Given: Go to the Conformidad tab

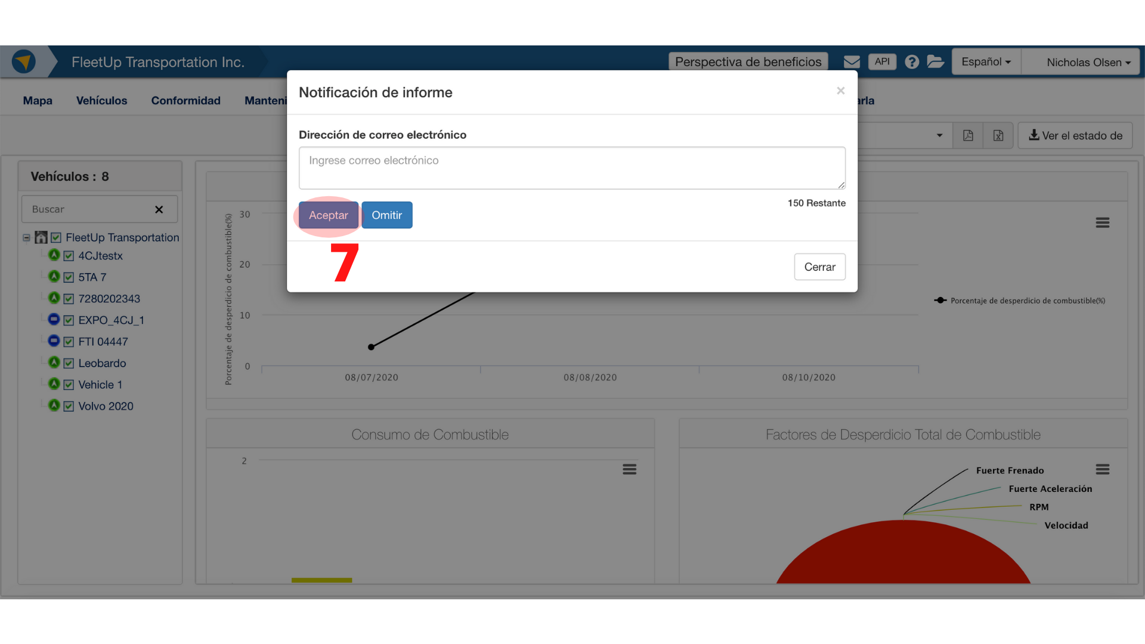Looking at the screenshot, I should coord(185,101).
